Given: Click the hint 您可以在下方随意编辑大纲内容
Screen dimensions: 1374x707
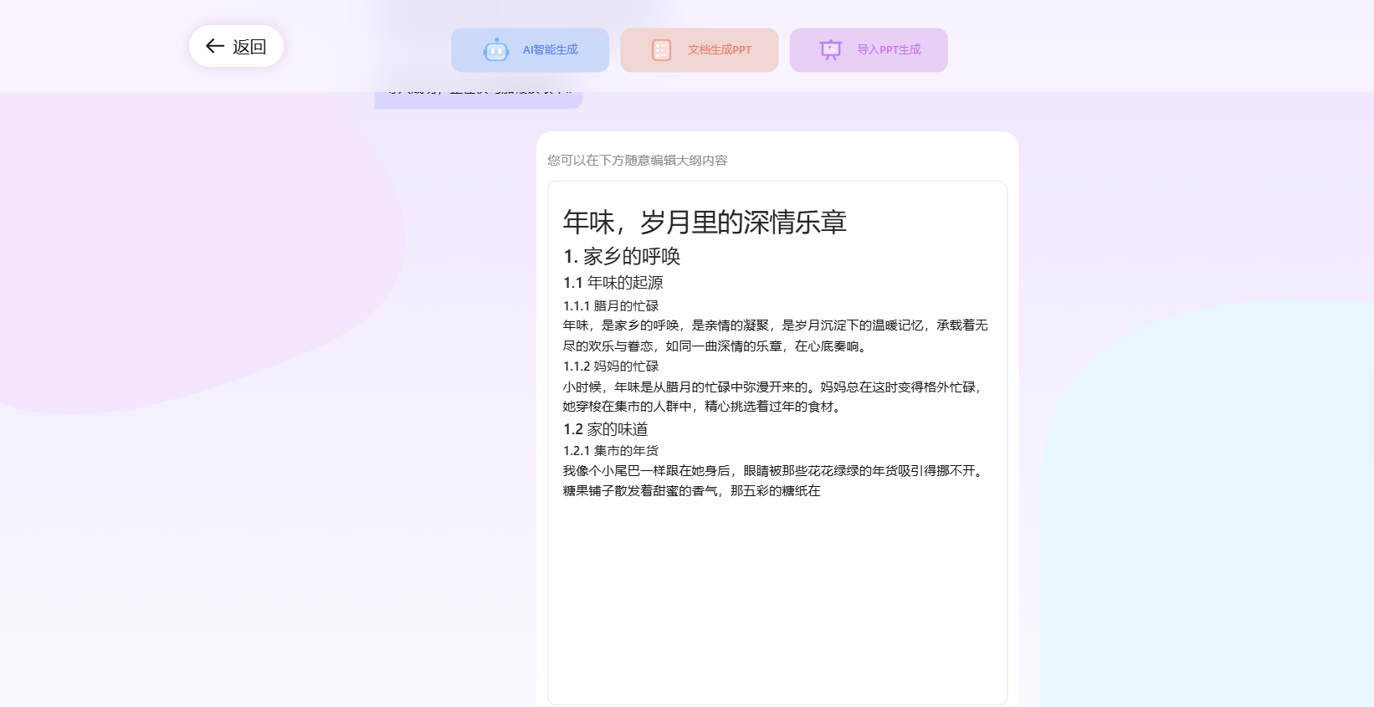Looking at the screenshot, I should point(638,160).
